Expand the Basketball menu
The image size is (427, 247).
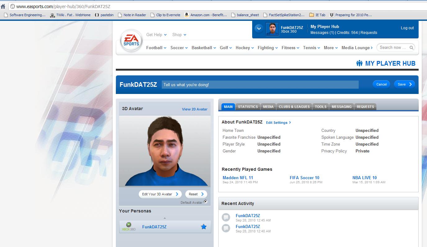(x=204, y=48)
